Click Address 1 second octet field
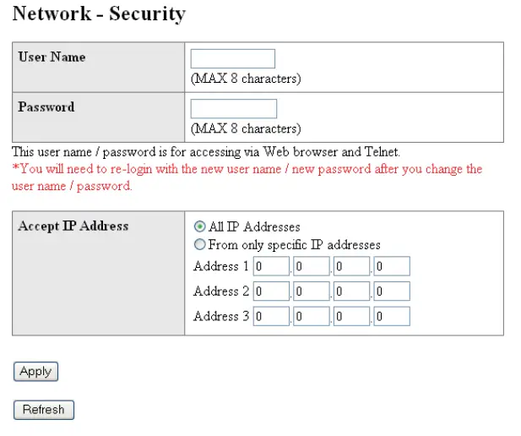 (x=311, y=267)
